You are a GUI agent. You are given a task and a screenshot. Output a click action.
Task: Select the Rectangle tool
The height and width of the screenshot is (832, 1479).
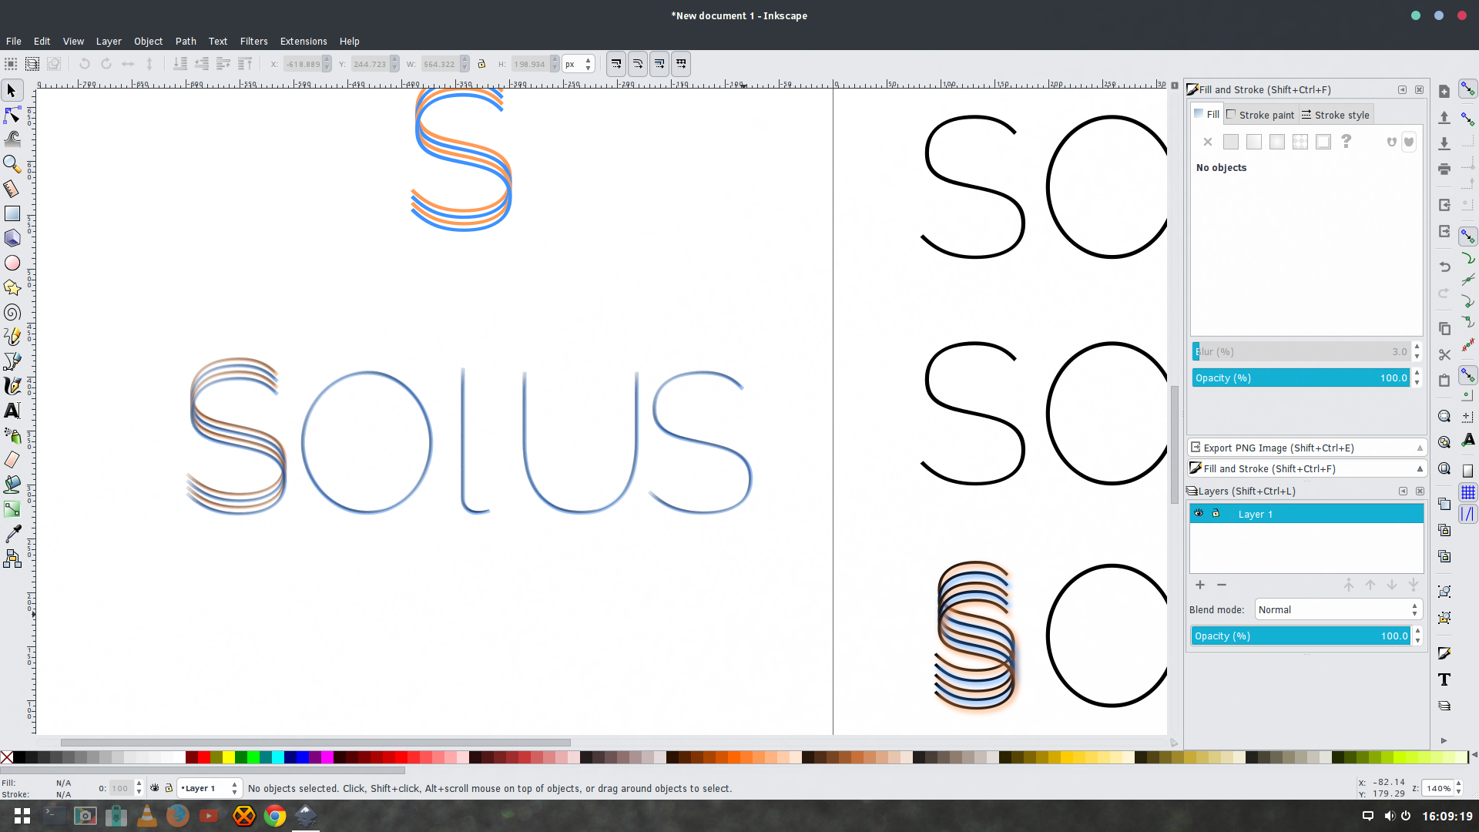pos(12,213)
